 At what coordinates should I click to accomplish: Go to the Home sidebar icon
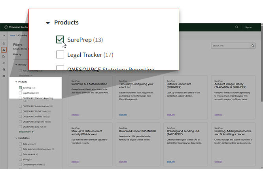4,43
